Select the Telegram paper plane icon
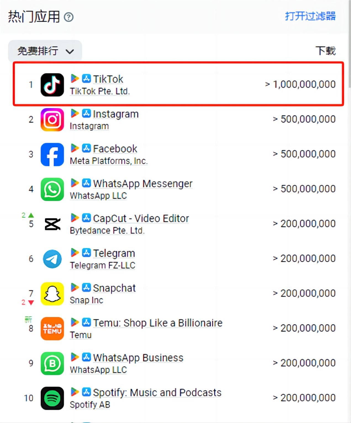 [52, 259]
